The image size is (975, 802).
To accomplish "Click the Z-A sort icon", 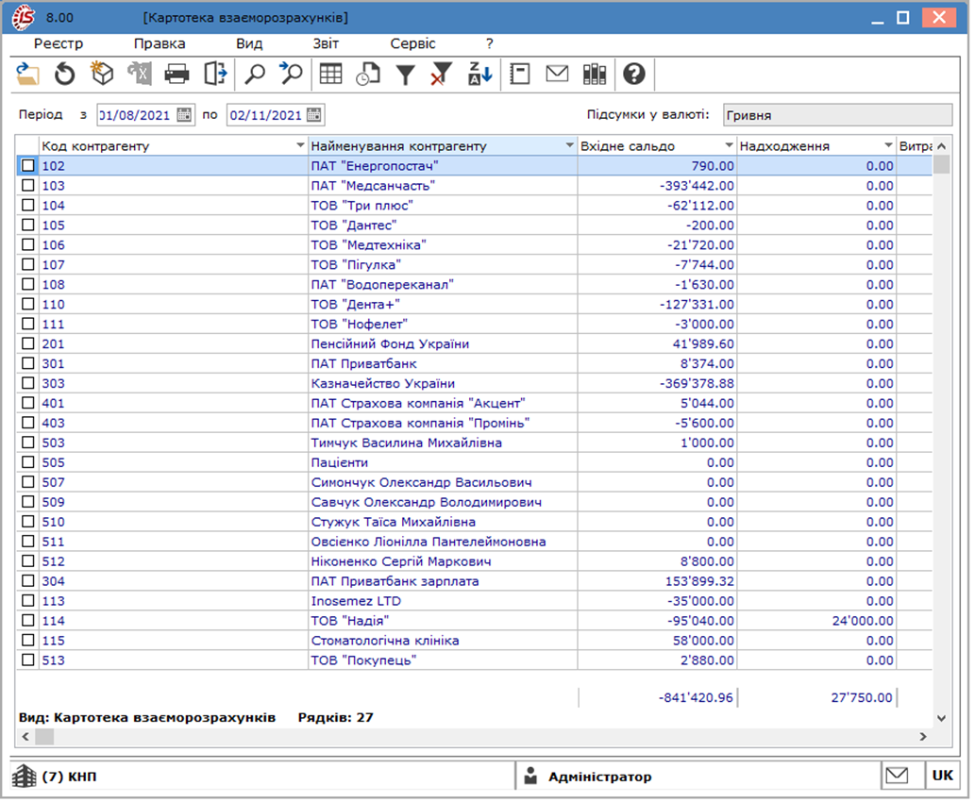I will [480, 74].
